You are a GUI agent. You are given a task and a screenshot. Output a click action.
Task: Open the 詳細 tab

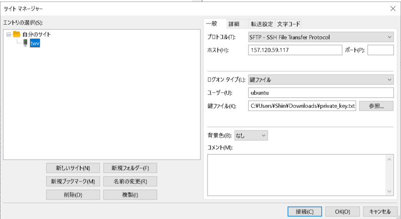coord(237,24)
